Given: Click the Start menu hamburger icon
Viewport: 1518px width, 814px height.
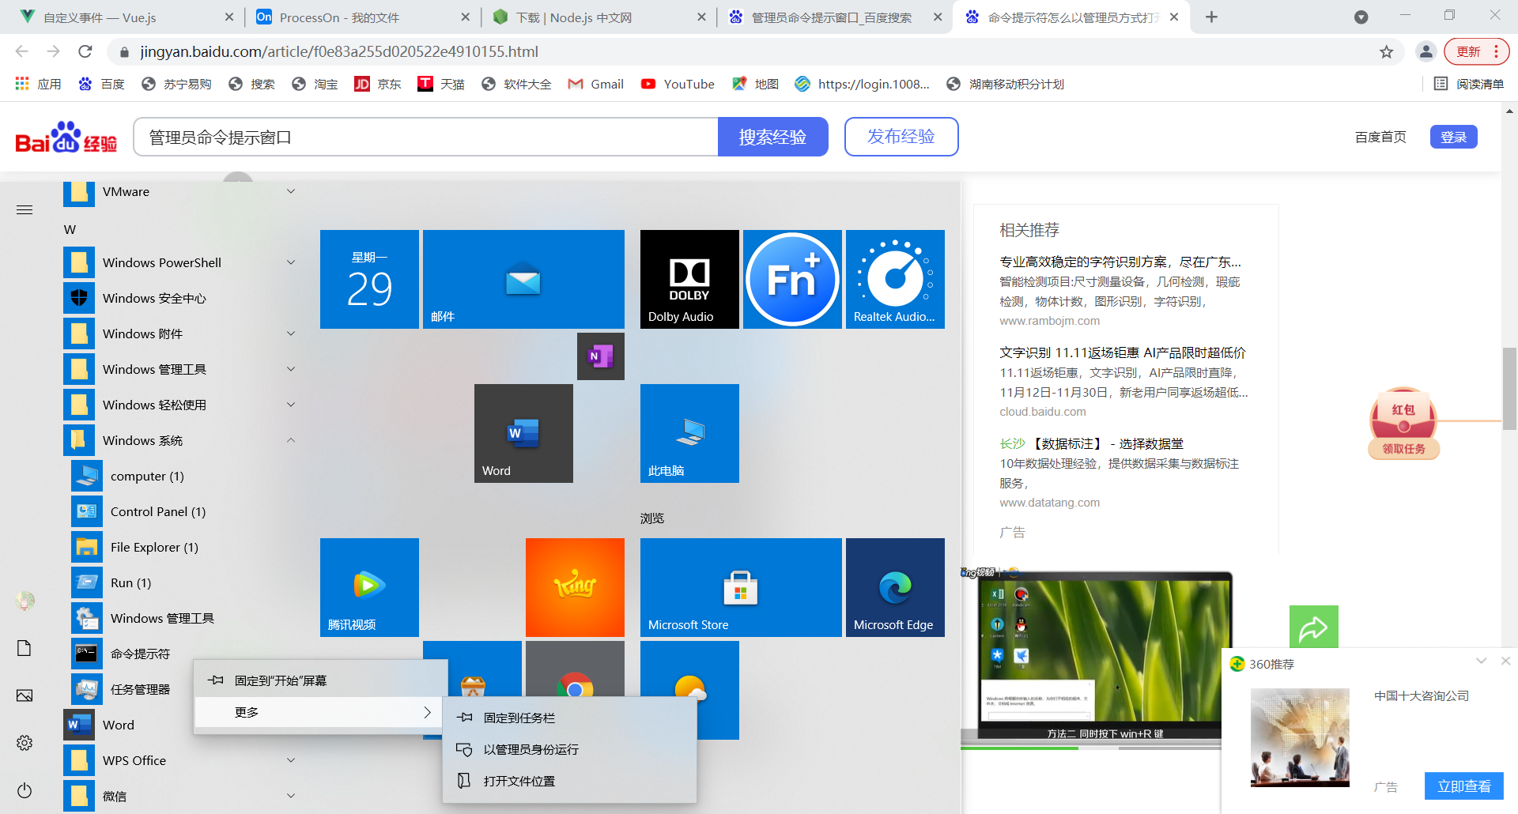Looking at the screenshot, I should [25, 209].
